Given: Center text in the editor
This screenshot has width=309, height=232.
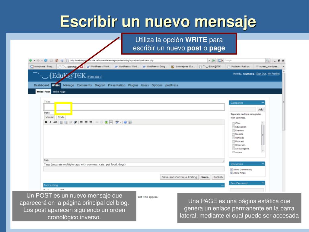Looking at the screenshot, I should [x=86, y=122].
